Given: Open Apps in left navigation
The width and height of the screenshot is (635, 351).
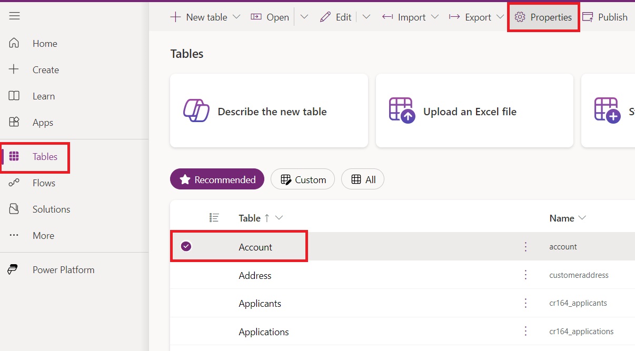Looking at the screenshot, I should tap(42, 123).
